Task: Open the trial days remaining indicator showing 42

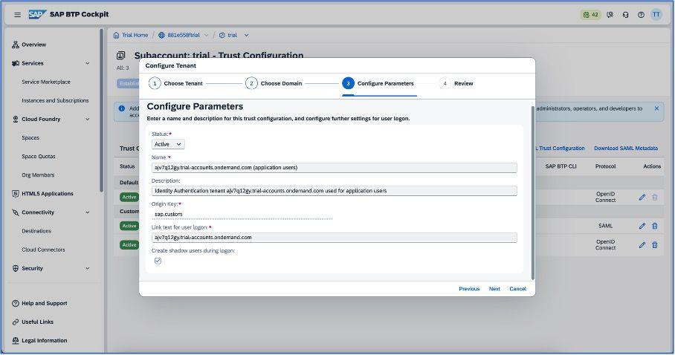Action: tap(590, 15)
